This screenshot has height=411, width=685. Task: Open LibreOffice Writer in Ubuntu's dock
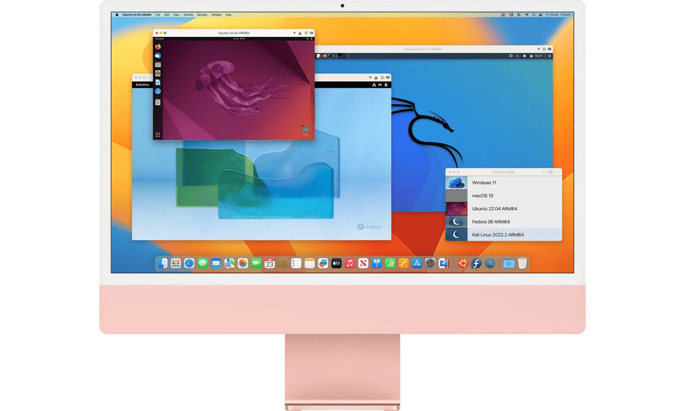tap(158, 82)
